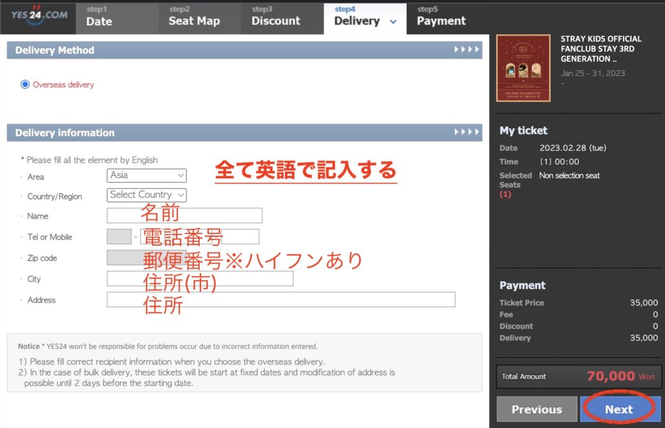Open the step3 Discount tab

pyautogui.click(x=282, y=17)
